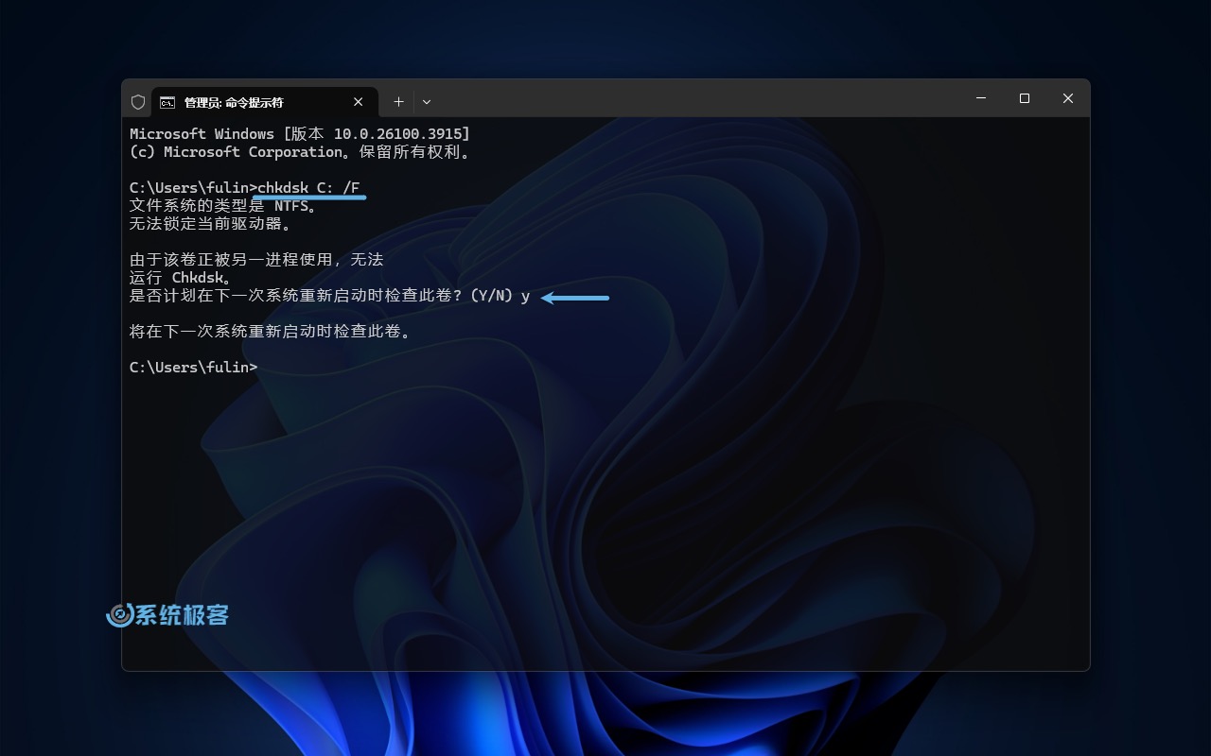The width and height of the screenshot is (1211, 756).
Task: Click the '(Y/N) y' prompt question line
Action: click(x=329, y=296)
